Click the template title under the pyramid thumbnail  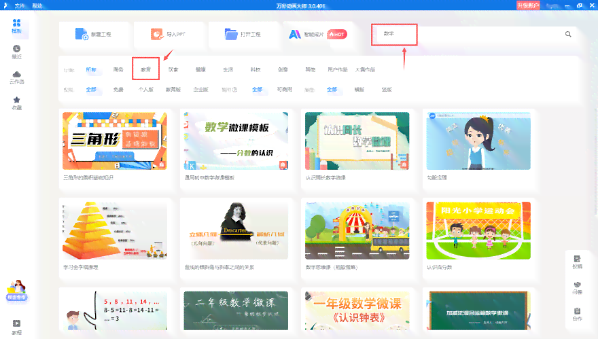pyautogui.click(x=80, y=267)
